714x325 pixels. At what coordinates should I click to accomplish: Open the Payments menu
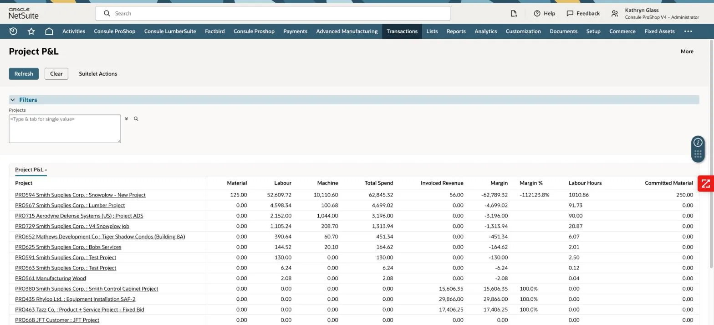point(295,31)
